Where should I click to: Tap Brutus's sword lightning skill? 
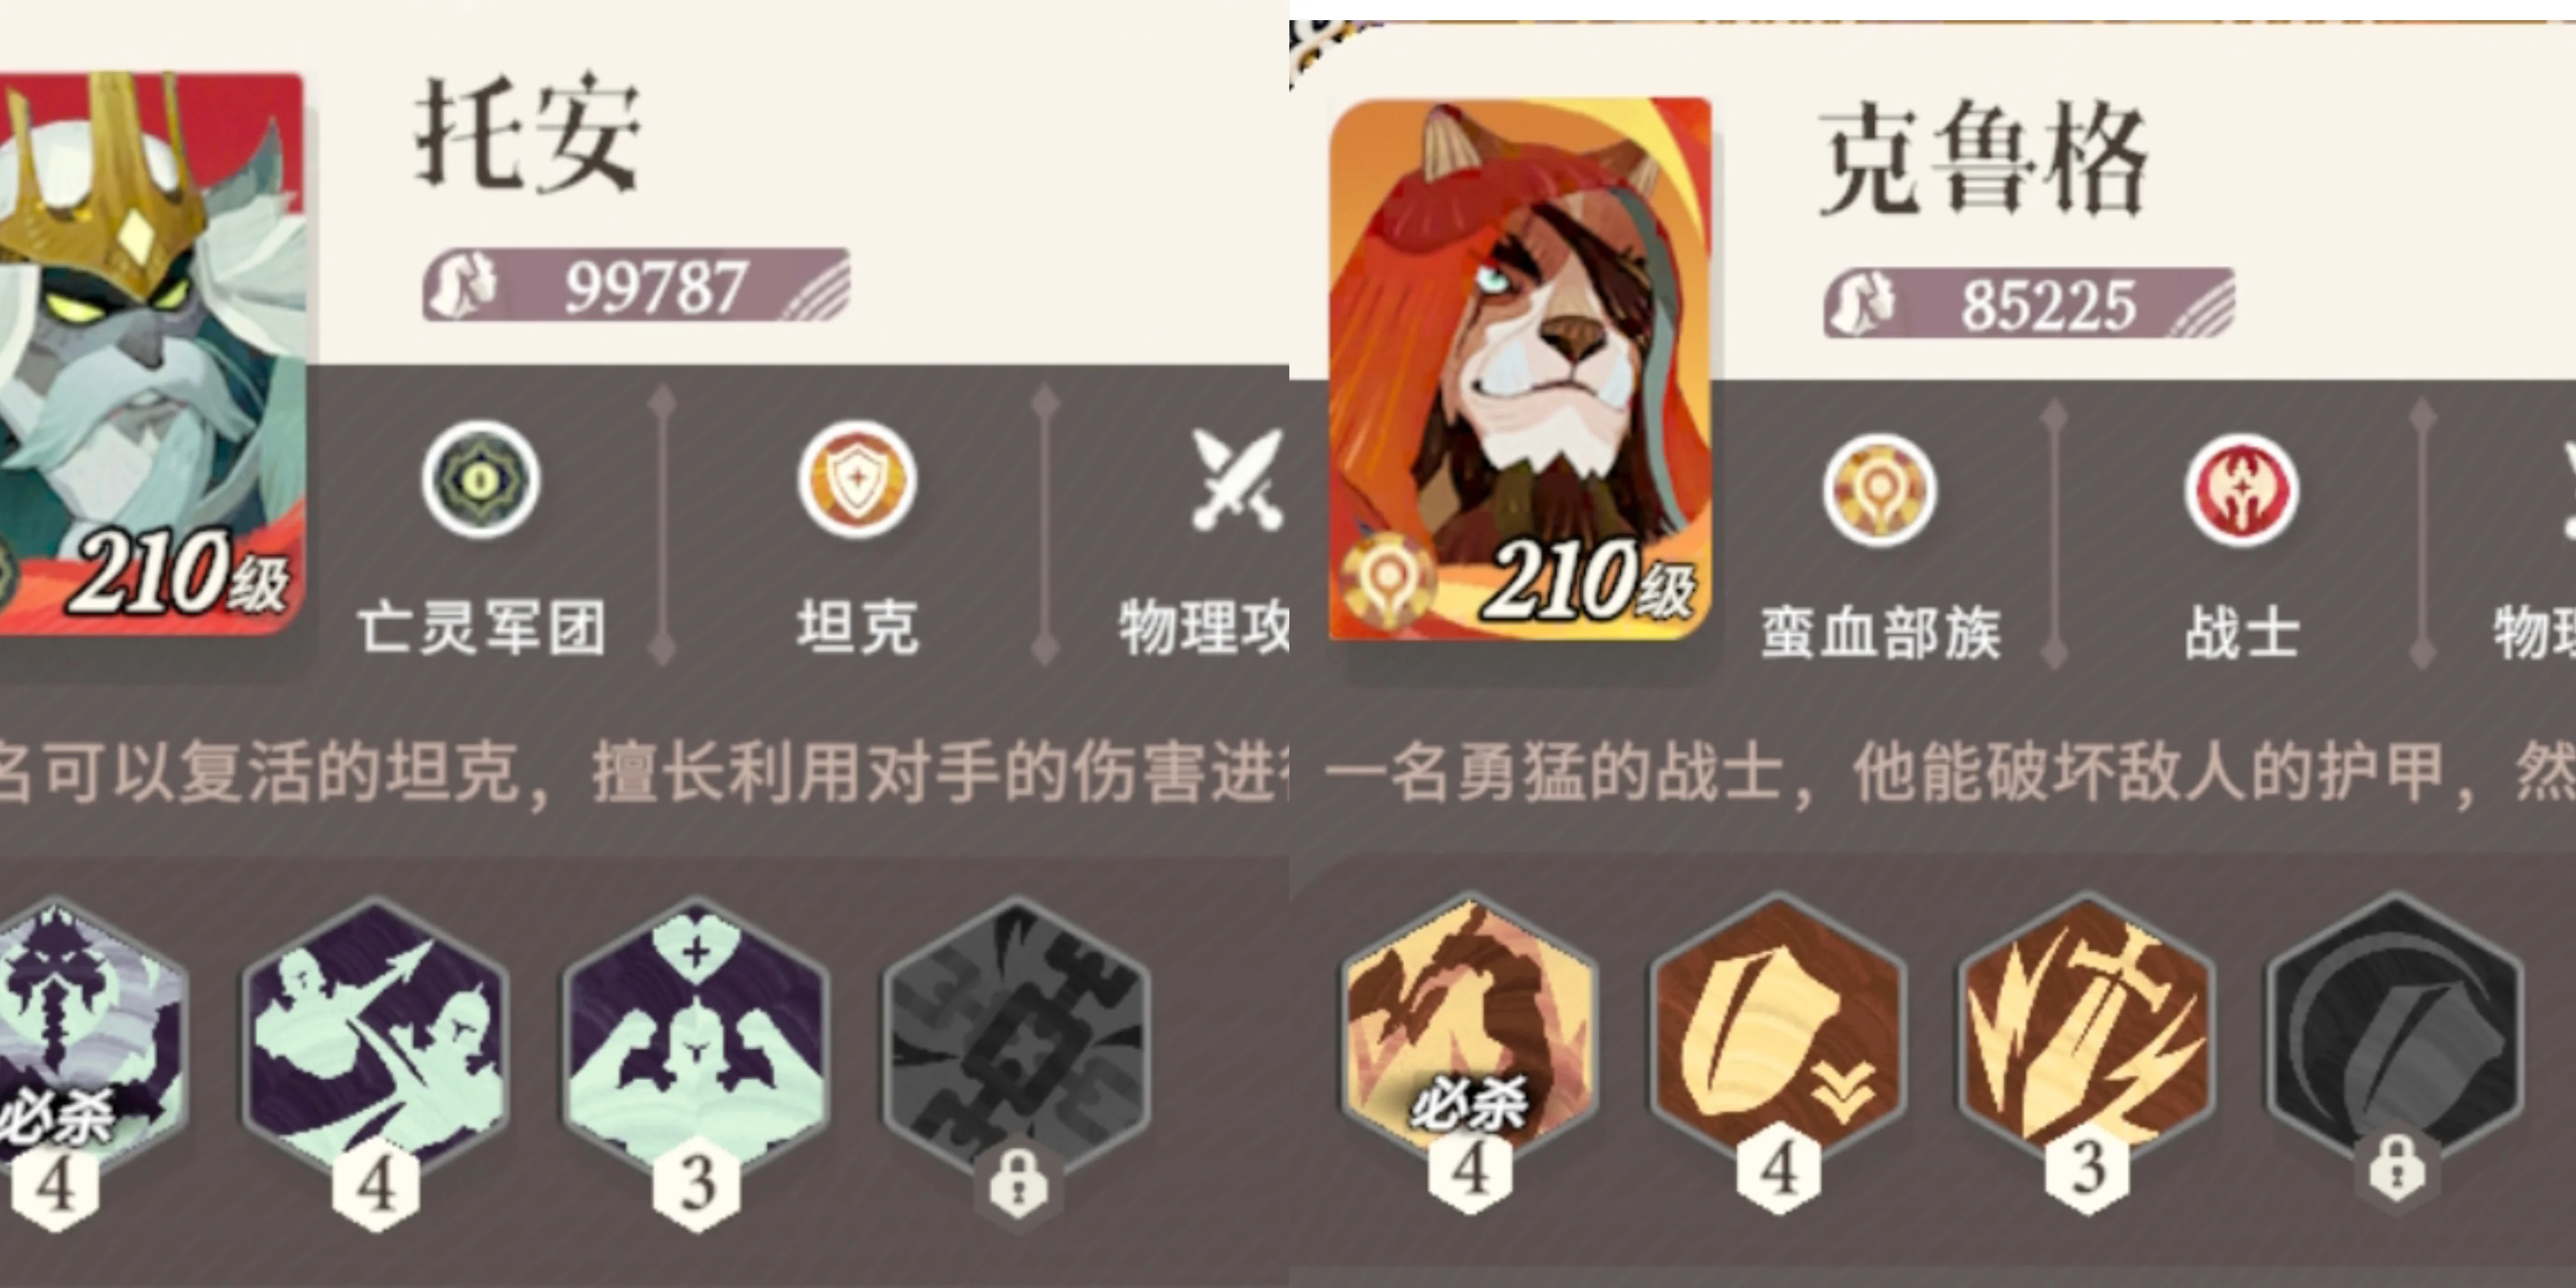(2087, 1025)
